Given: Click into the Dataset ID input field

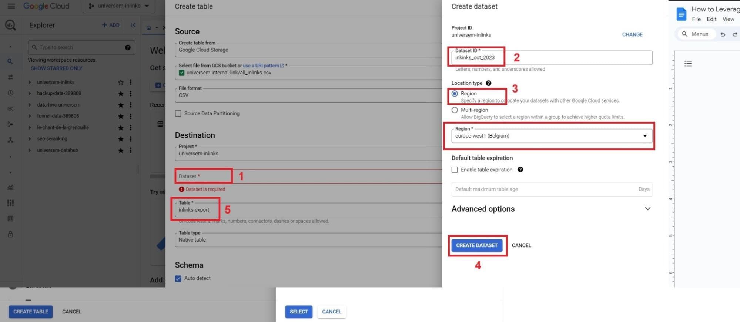Looking at the screenshot, I should [551, 58].
